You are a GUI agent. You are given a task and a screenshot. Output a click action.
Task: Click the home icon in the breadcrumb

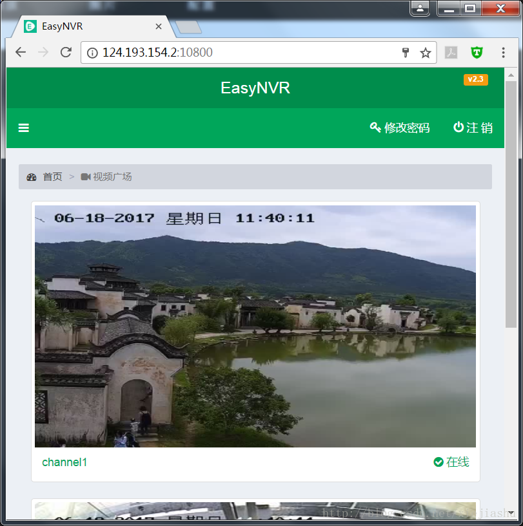point(32,176)
